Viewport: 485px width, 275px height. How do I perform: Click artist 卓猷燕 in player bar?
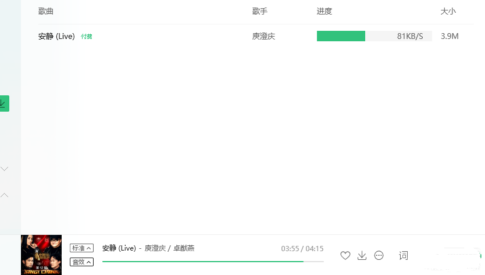(184, 248)
